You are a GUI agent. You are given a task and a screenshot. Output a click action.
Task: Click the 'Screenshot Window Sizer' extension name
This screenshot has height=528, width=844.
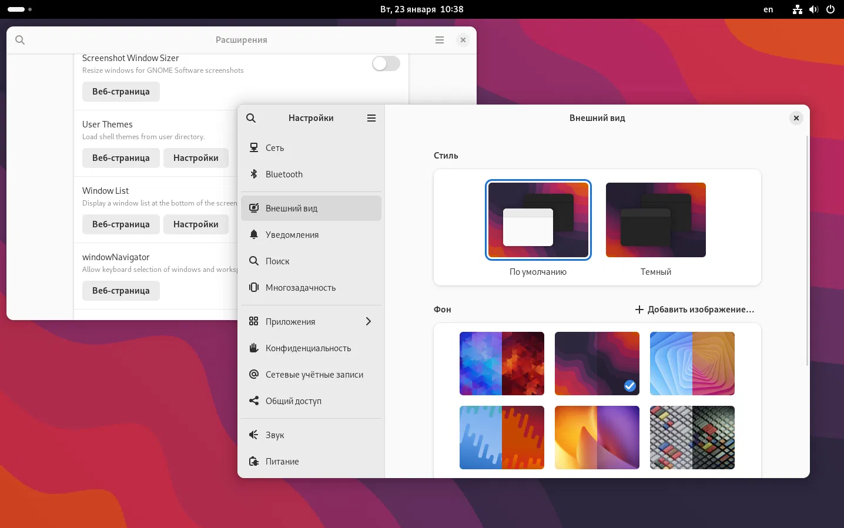point(130,58)
